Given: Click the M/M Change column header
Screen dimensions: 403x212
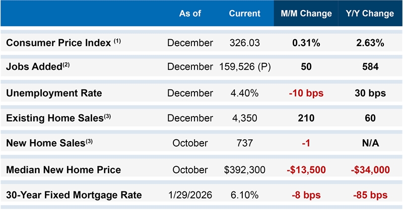Looking at the screenshot, I should coord(306,14).
